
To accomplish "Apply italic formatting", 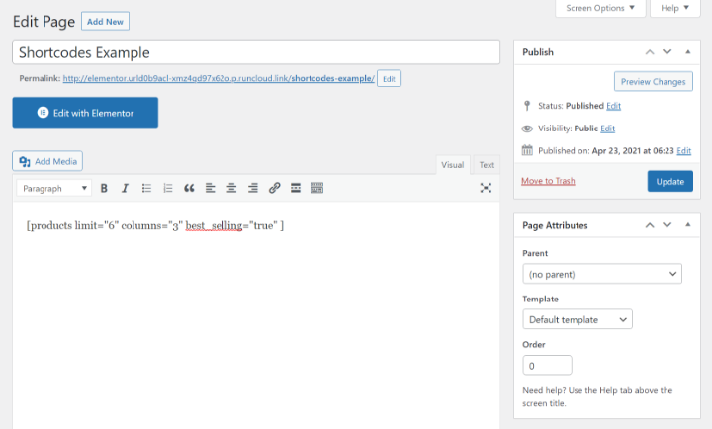I will [125, 188].
